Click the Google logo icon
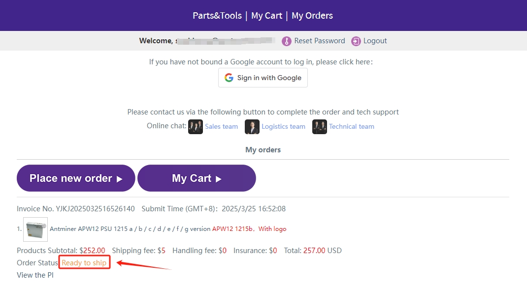Screen dimensions: 527x285 click(229, 78)
